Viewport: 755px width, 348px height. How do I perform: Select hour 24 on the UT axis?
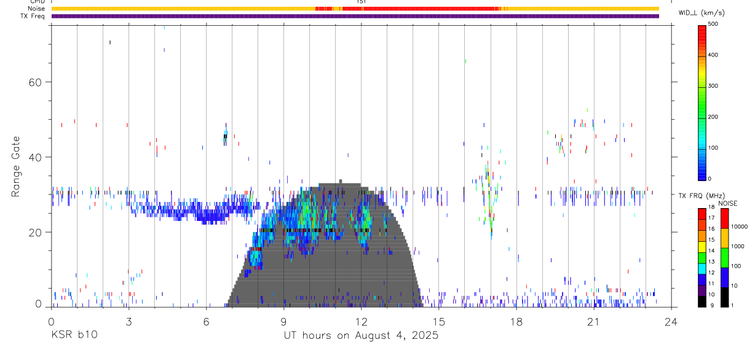pos(671,322)
